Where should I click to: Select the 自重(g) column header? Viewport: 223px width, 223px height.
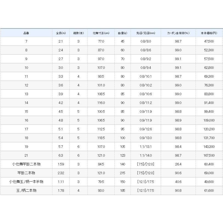coord(122,33)
